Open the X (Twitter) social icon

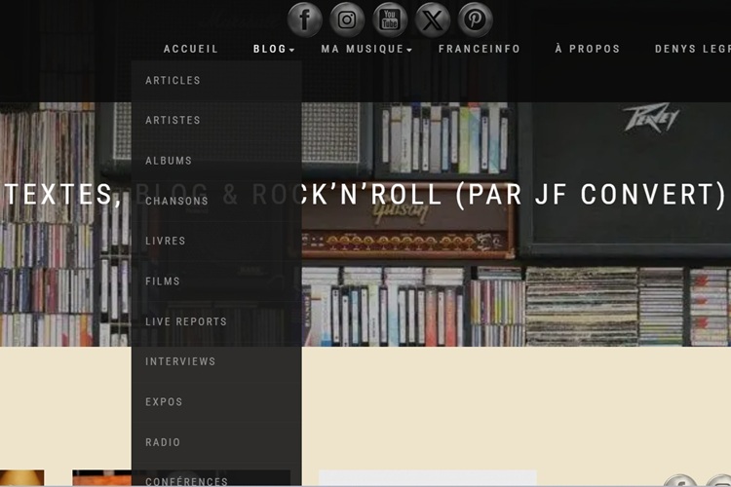[x=433, y=19]
